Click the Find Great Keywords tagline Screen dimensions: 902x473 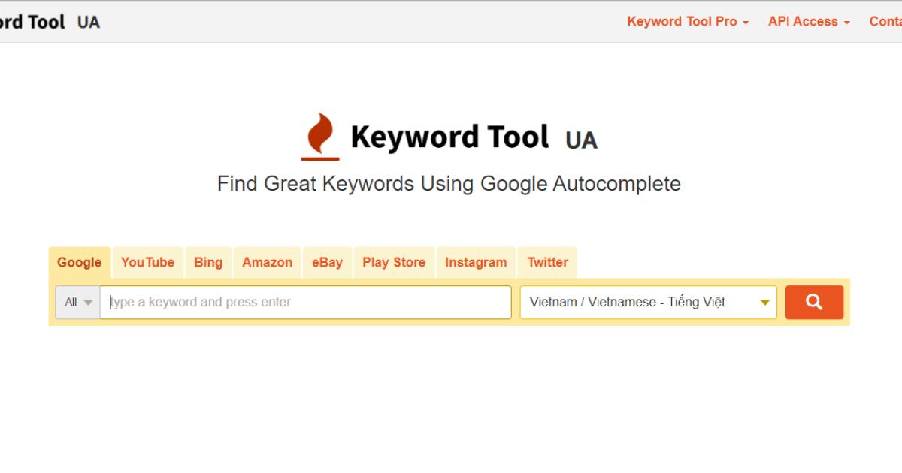tap(449, 184)
